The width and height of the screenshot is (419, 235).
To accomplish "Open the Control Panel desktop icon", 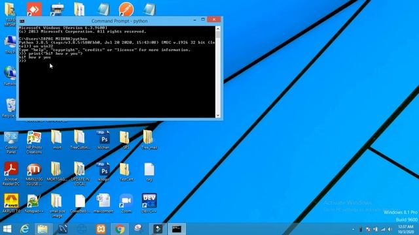I will pos(11,142).
